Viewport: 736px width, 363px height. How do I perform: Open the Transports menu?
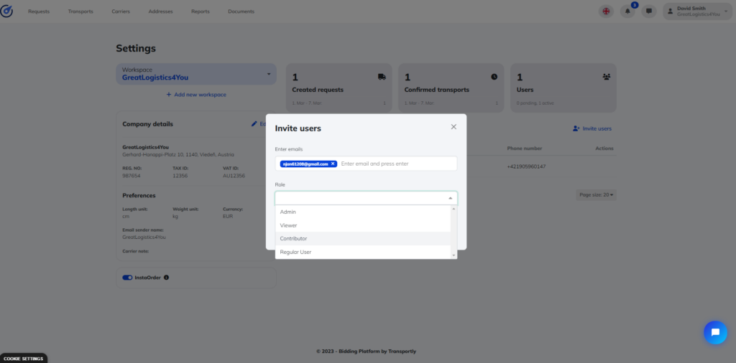point(80,11)
